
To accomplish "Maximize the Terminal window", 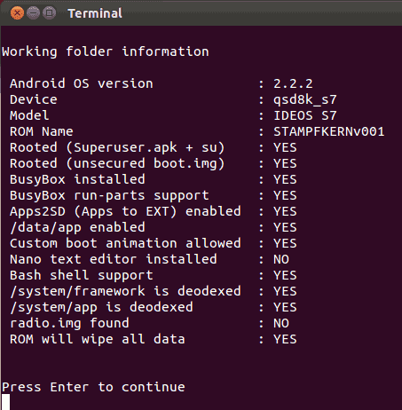I will pos(49,13).
